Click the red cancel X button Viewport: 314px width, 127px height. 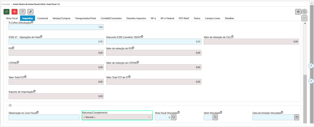(x=14, y=12)
